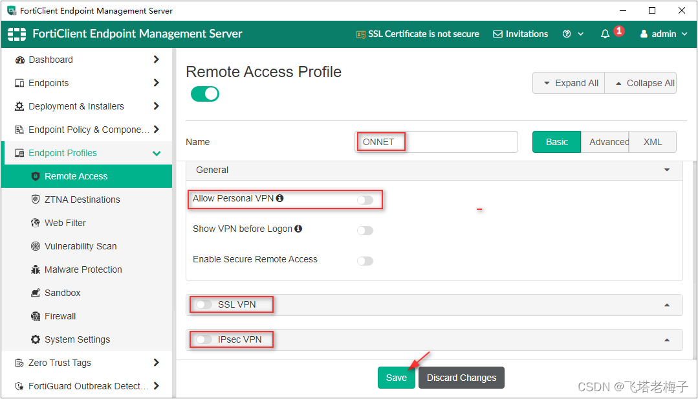Click the Web Filter globe icon

click(x=36, y=223)
